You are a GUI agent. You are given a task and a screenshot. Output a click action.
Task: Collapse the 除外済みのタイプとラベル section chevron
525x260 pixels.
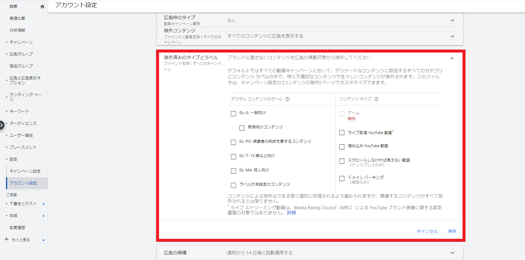tap(452, 58)
